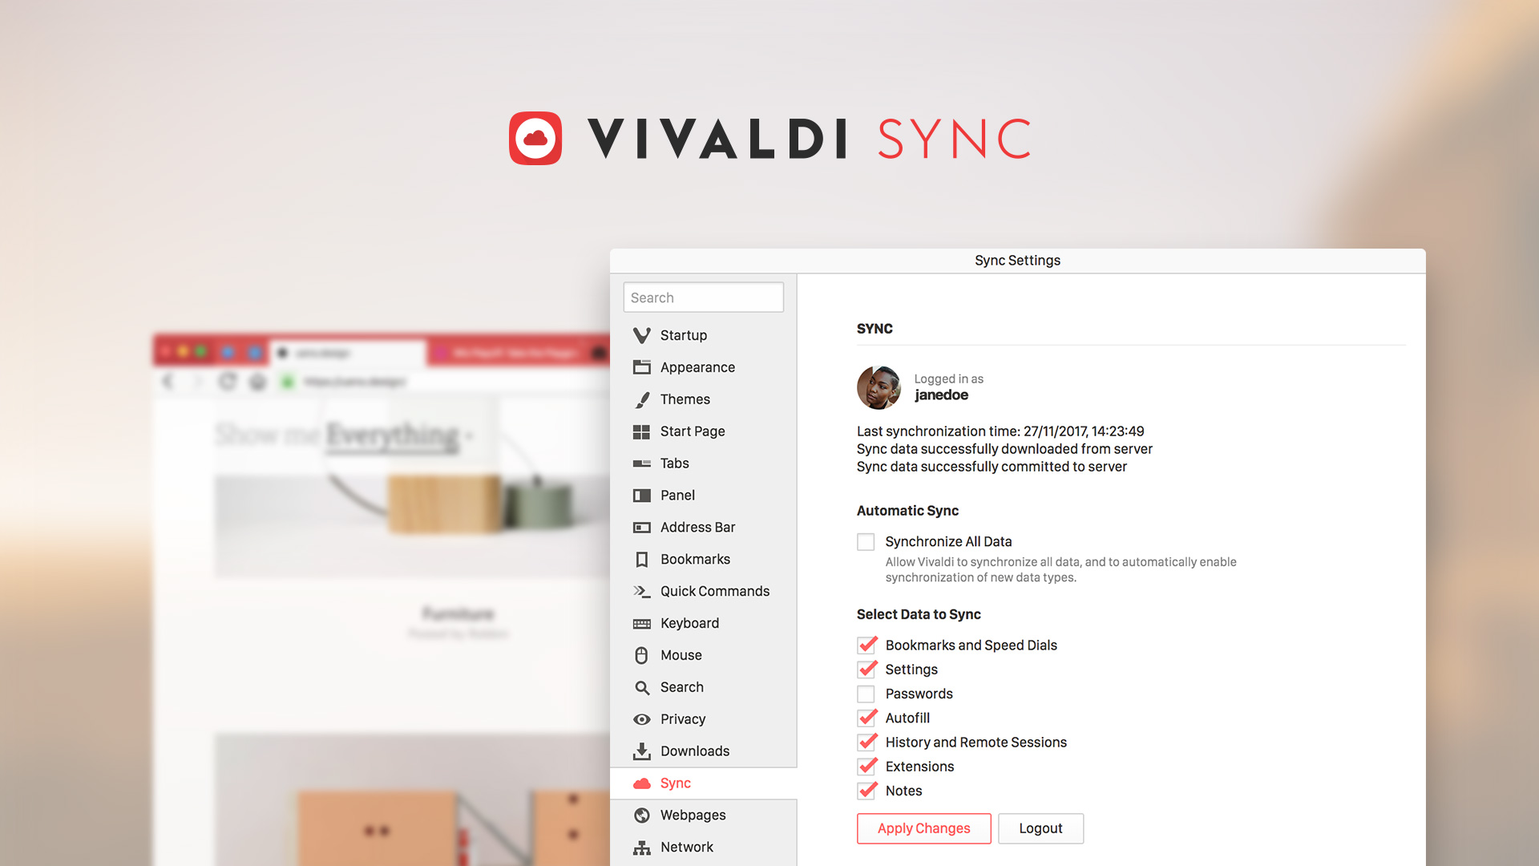Click the Startup settings icon
The height and width of the screenshot is (866, 1539).
click(x=641, y=335)
